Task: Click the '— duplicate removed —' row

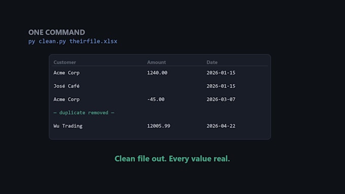Action: tap(84, 113)
